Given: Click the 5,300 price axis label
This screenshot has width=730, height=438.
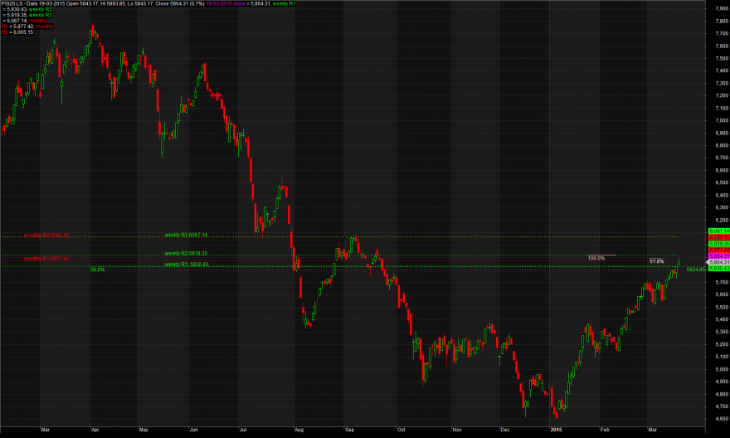Looking at the screenshot, I should pyautogui.click(x=722, y=332).
